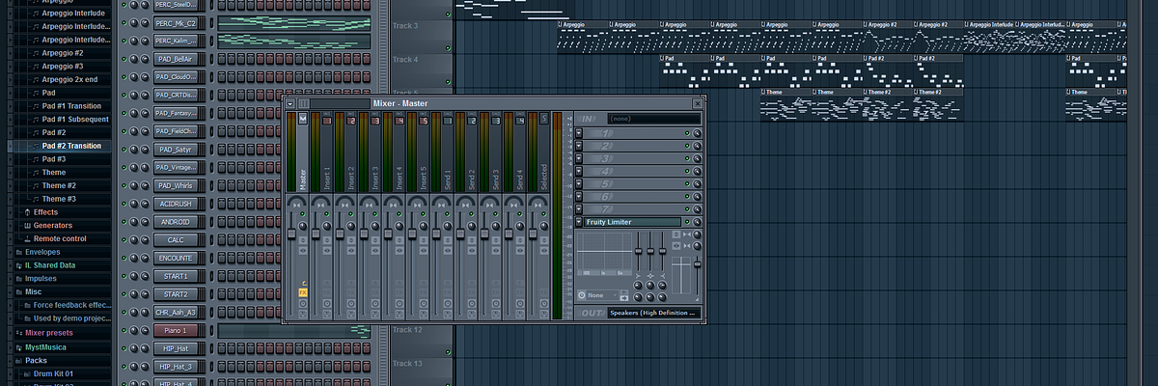Toggle mute light for the PAD_Satyr channel

click(x=124, y=149)
